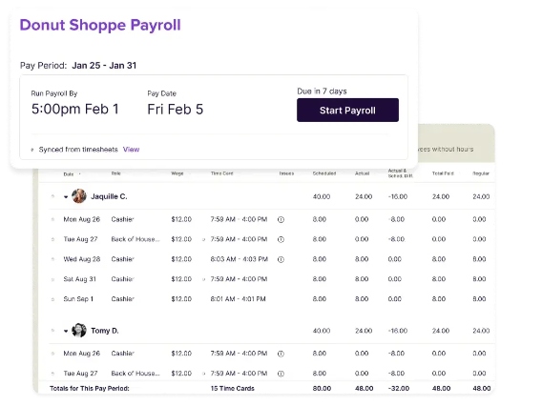The width and height of the screenshot is (542, 406).
Task: Click the Wage column header
Action: [x=177, y=173]
